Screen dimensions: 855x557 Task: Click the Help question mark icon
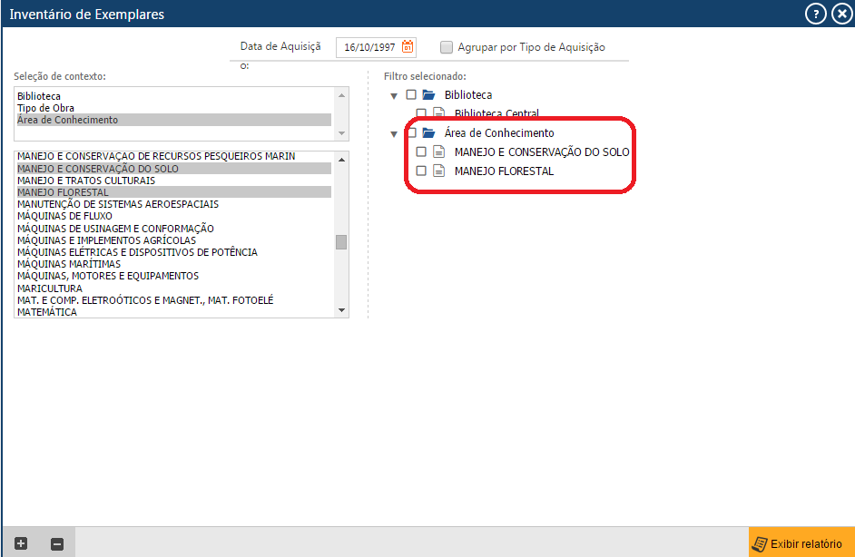(x=815, y=14)
